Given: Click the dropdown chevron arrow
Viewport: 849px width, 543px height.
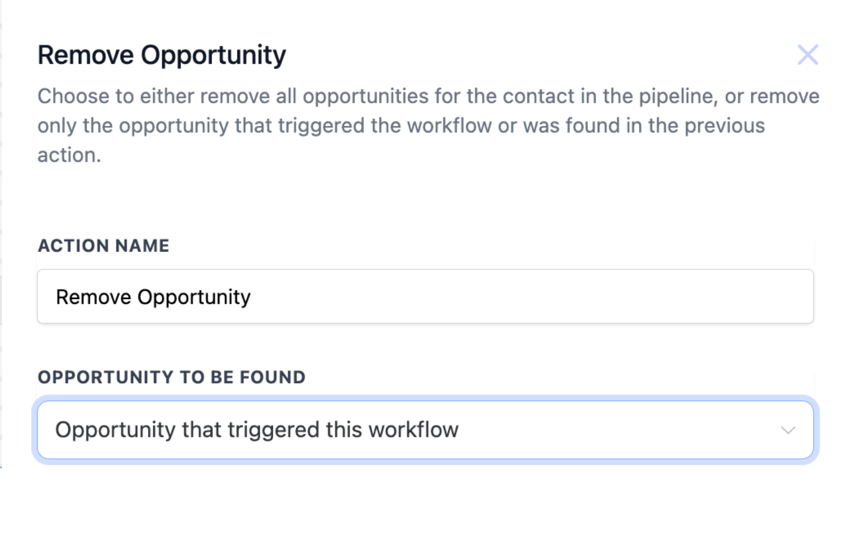Looking at the screenshot, I should [x=788, y=430].
